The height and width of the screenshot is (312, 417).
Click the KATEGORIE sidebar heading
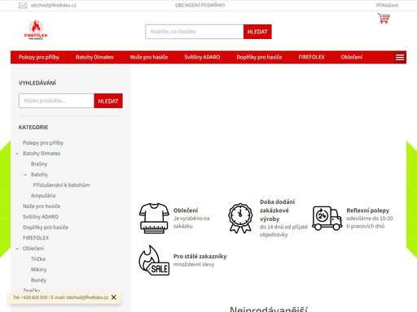tap(33, 128)
